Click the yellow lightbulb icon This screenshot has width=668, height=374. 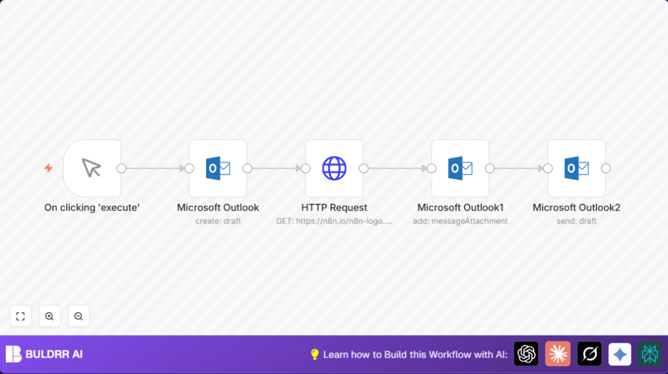click(315, 354)
